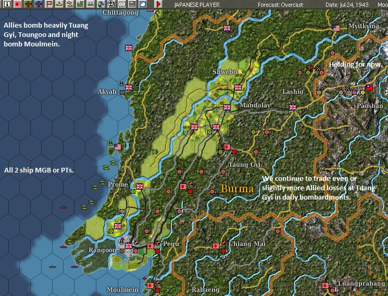Select red plane on blue background icon
The height and width of the screenshot is (296, 388).
pos(39,4)
